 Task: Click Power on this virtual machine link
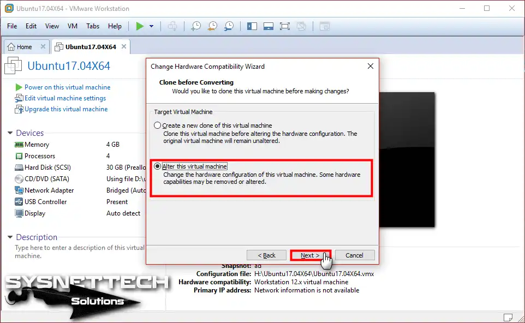(x=67, y=87)
